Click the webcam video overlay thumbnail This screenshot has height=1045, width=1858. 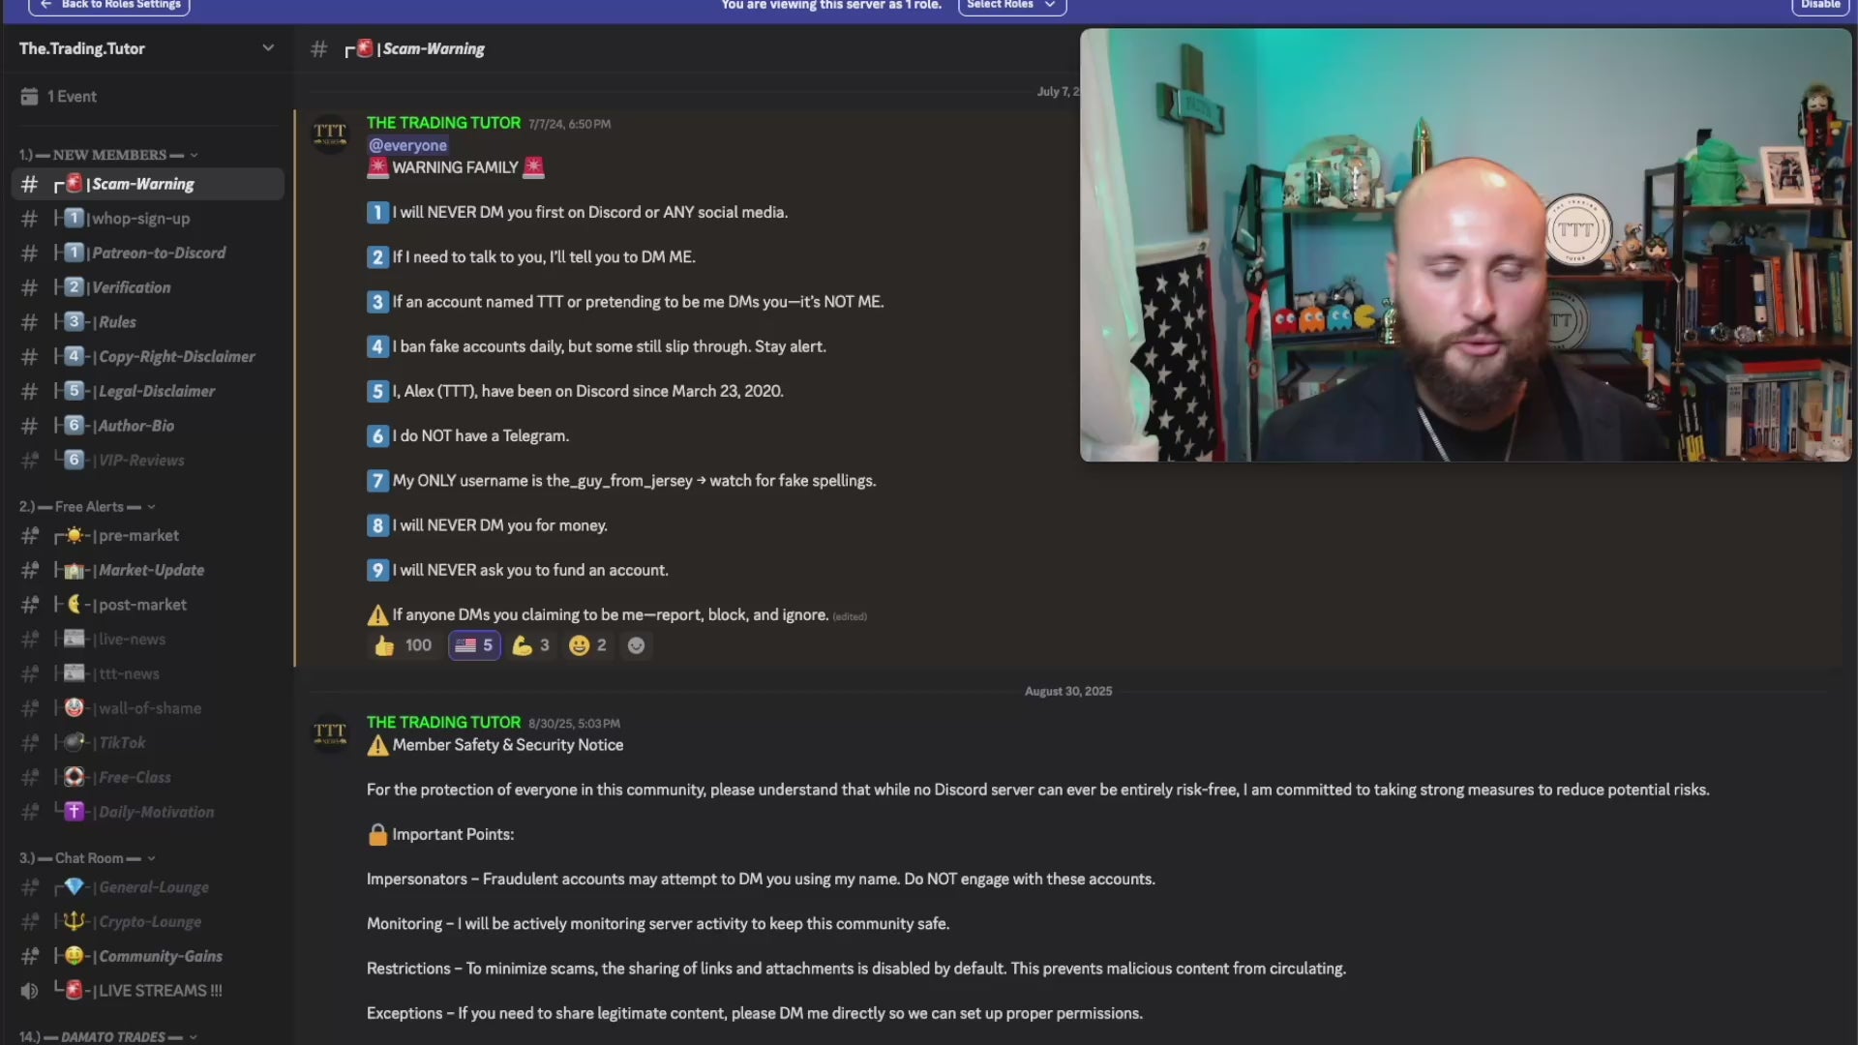point(1465,245)
